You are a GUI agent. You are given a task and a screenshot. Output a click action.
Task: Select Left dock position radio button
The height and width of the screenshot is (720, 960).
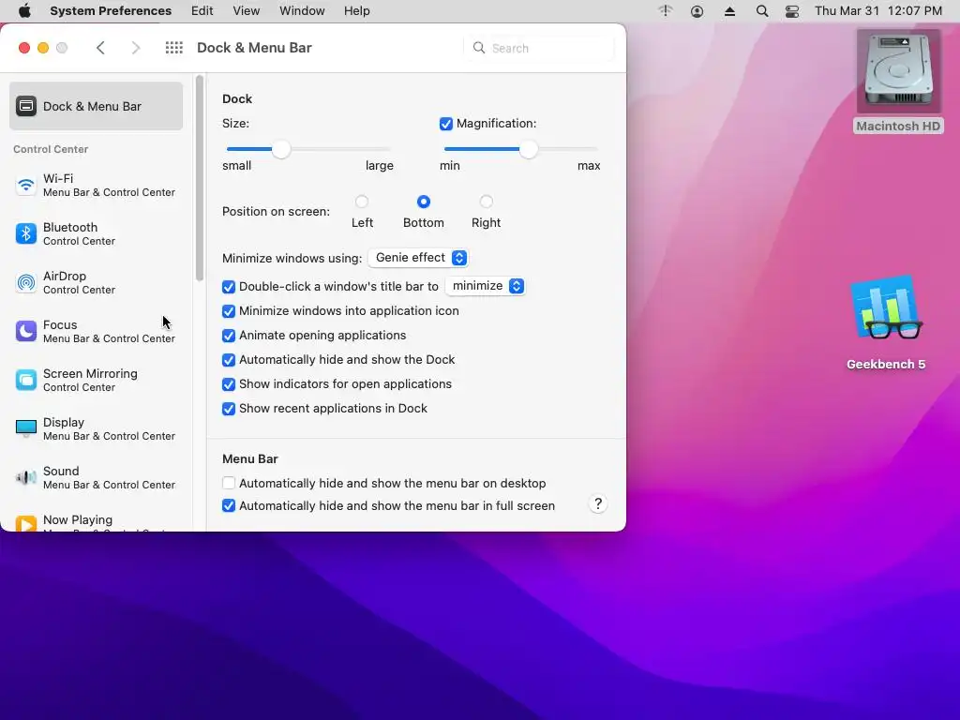[362, 202]
